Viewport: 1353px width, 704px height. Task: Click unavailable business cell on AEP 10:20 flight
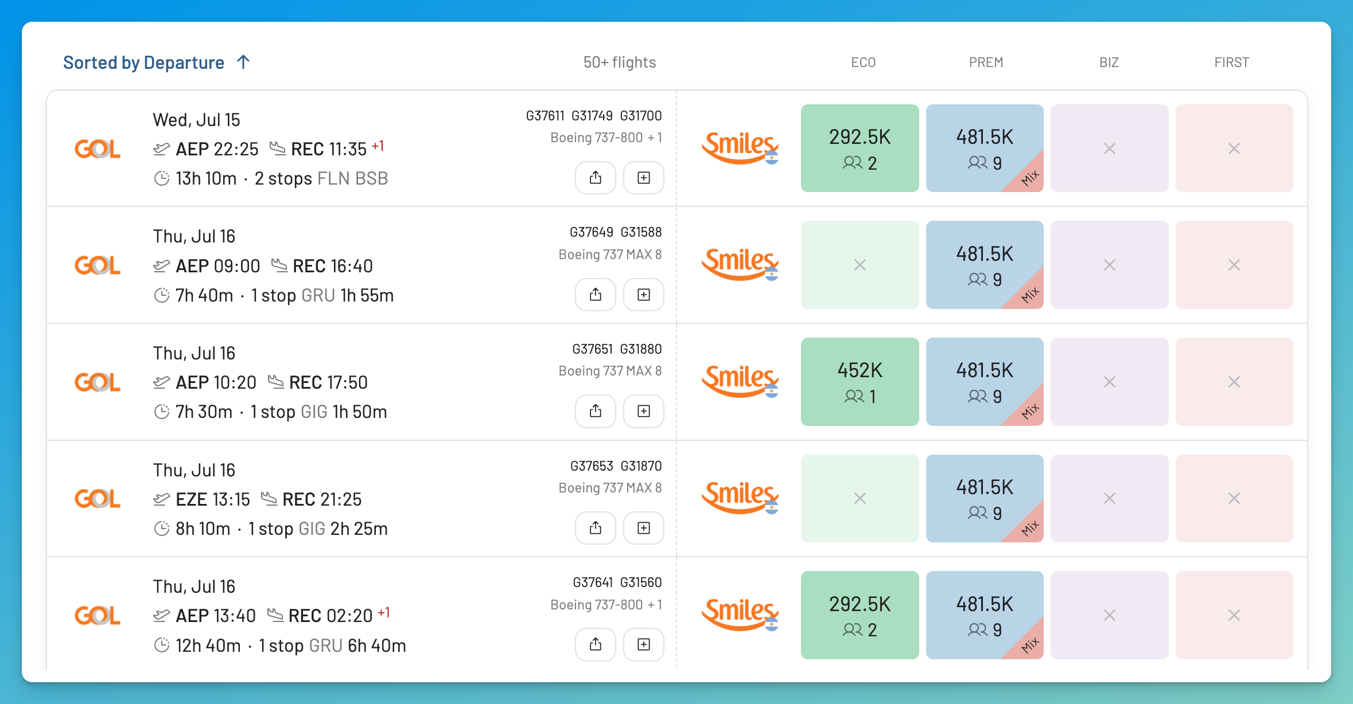coord(1110,382)
